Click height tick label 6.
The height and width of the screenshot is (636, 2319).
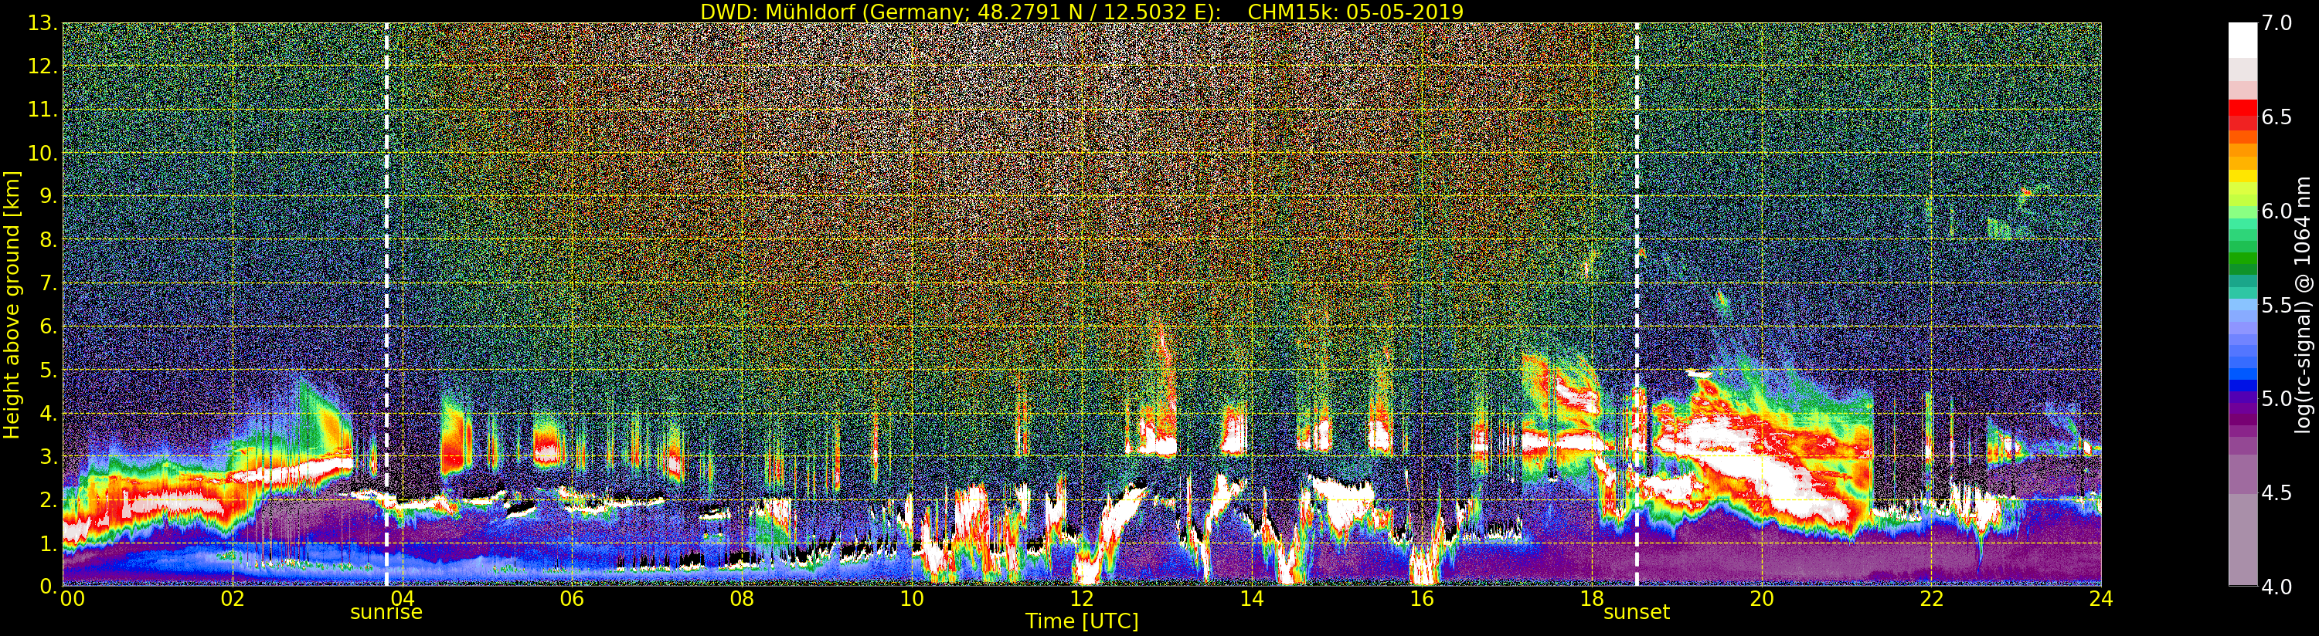(49, 326)
